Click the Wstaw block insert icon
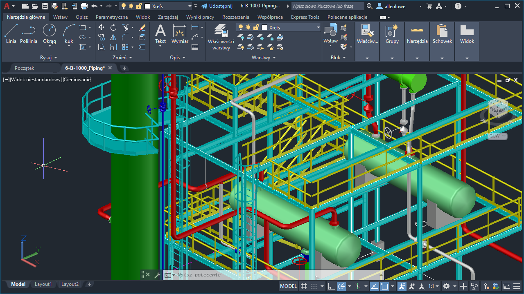Image resolution: width=524 pixels, height=294 pixels. (x=330, y=33)
